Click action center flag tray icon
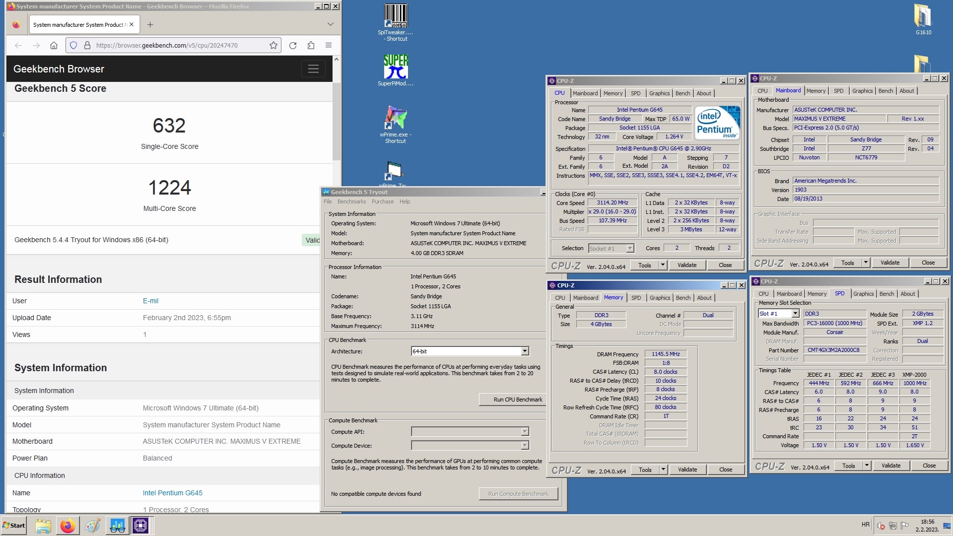The width and height of the screenshot is (953, 536). click(x=905, y=525)
